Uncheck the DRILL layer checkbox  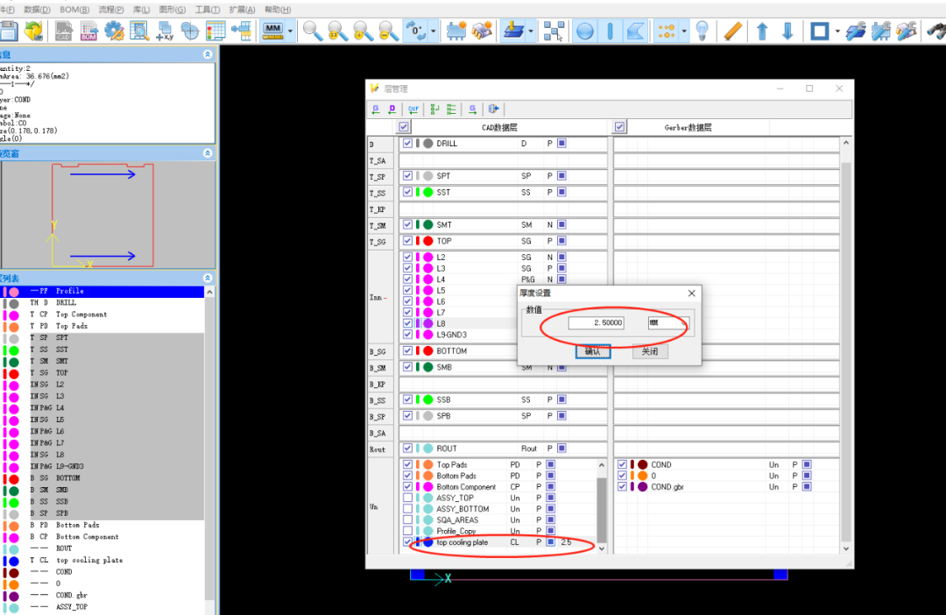click(x=408, y=143)
